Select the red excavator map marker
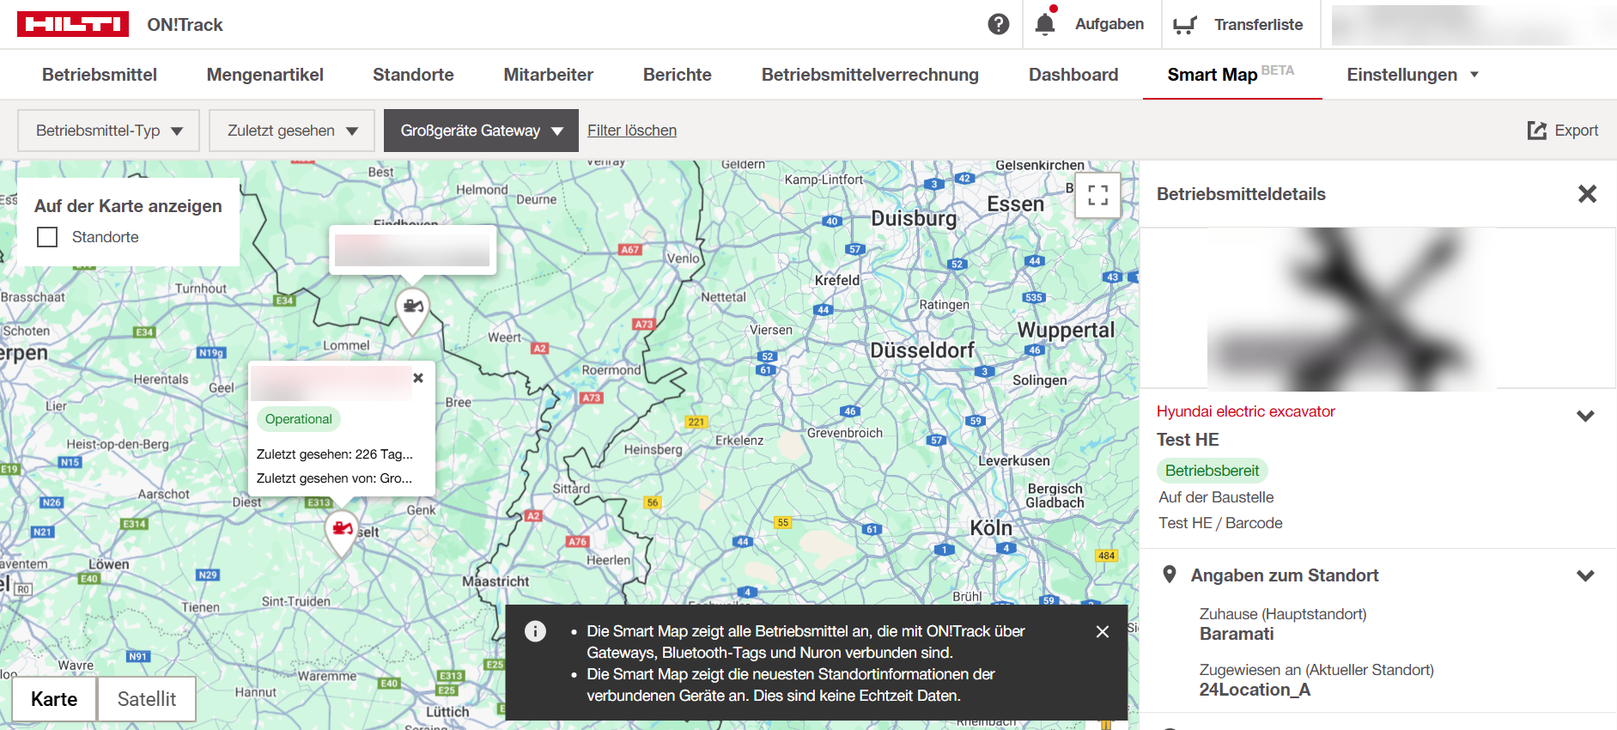This screenshot has width=1617, height=730. [x=342, y=529]
